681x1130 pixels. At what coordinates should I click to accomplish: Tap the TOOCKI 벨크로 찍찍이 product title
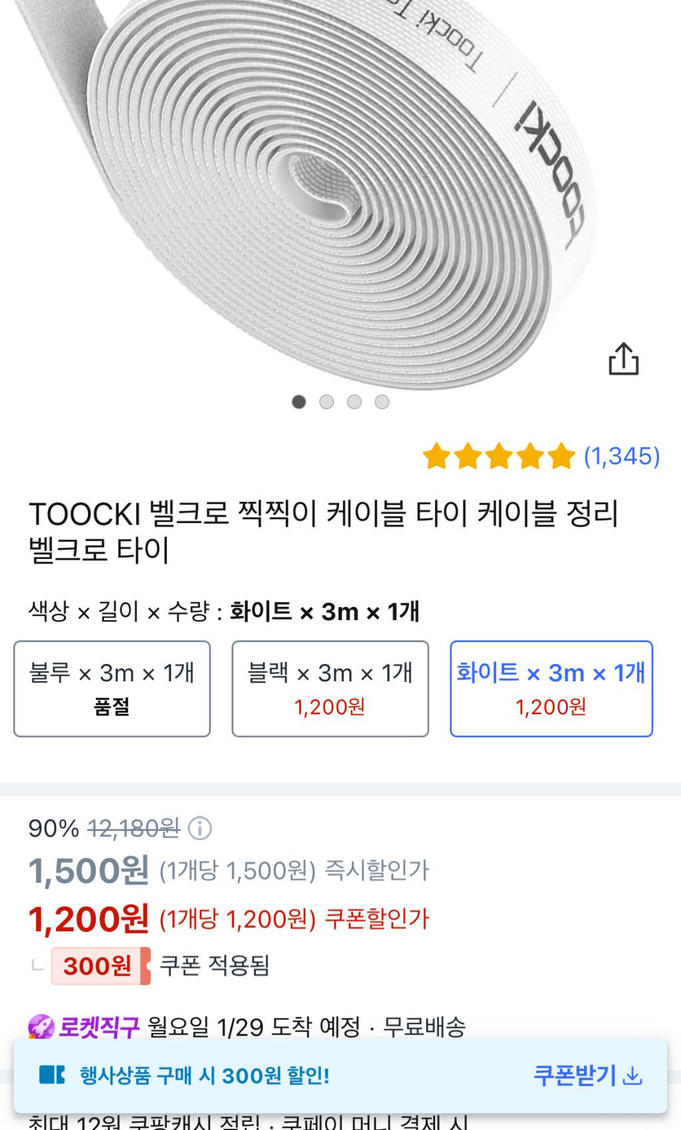tap(323, 532)
